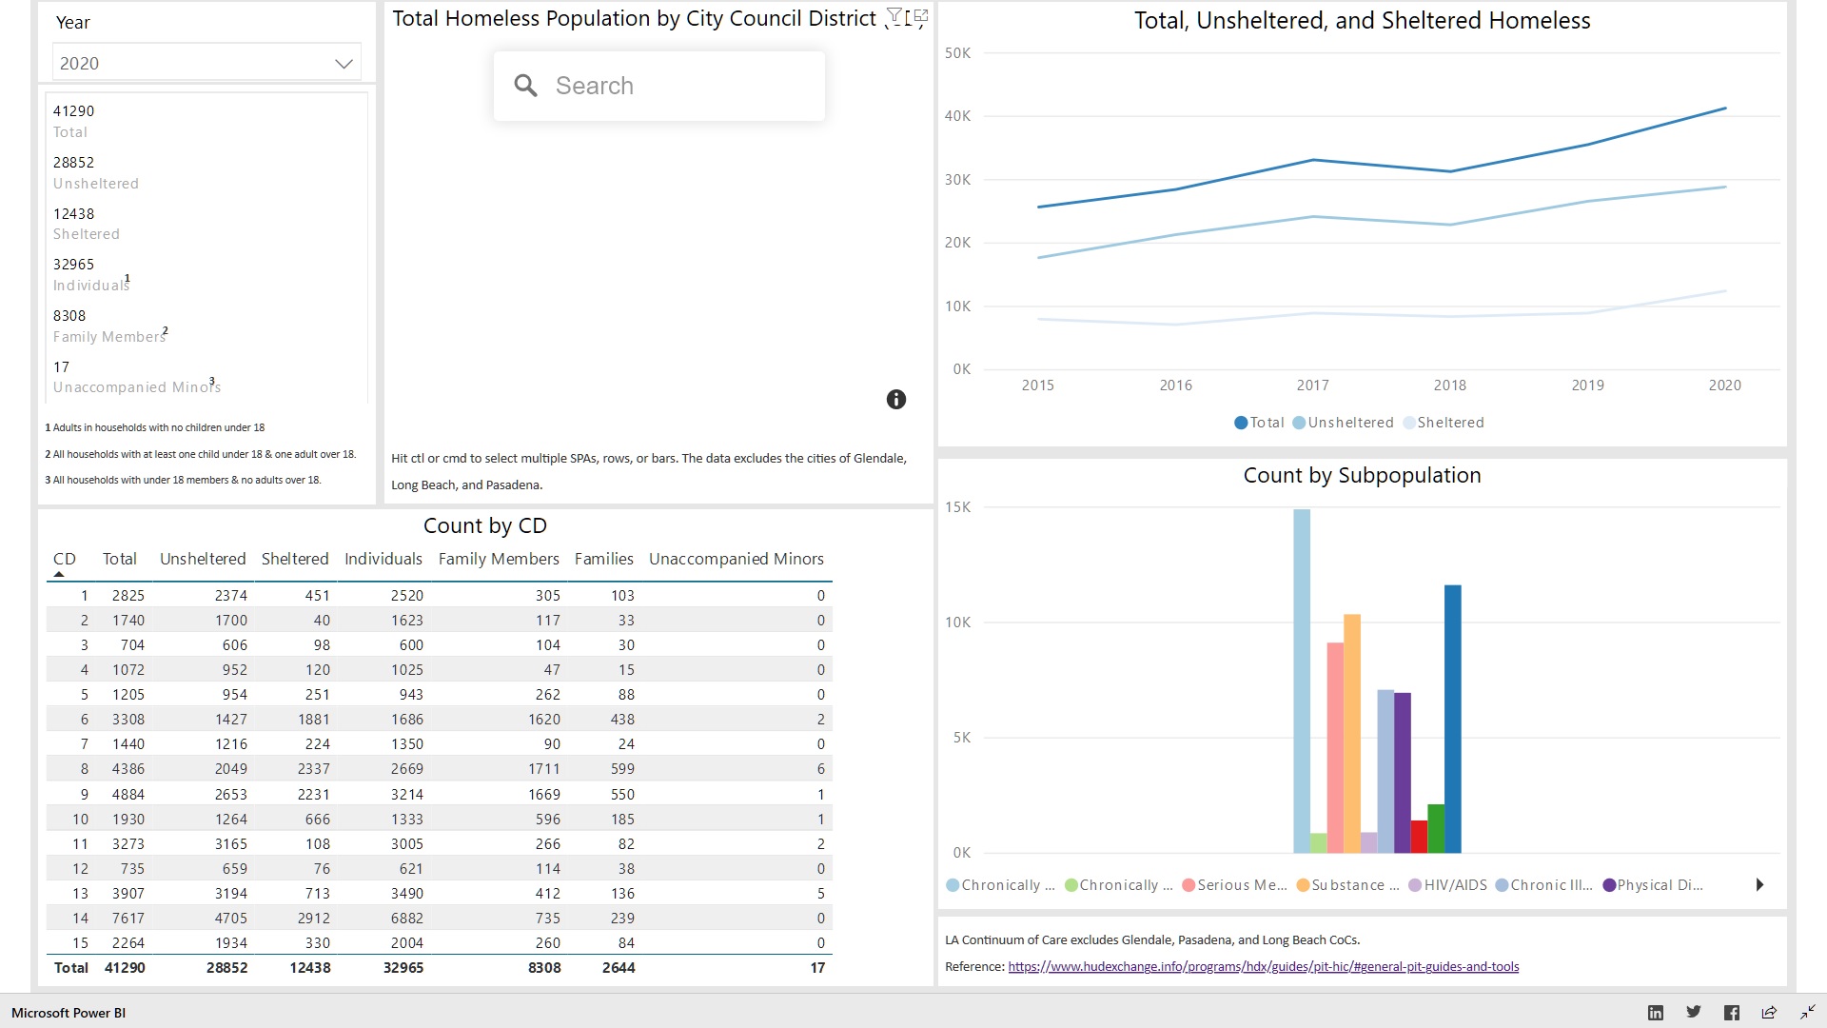The height and width of the screenshot is (1028, 1827).
Task: Toggle Total series in line chart legend
Action: click(x=1259, y=423)
